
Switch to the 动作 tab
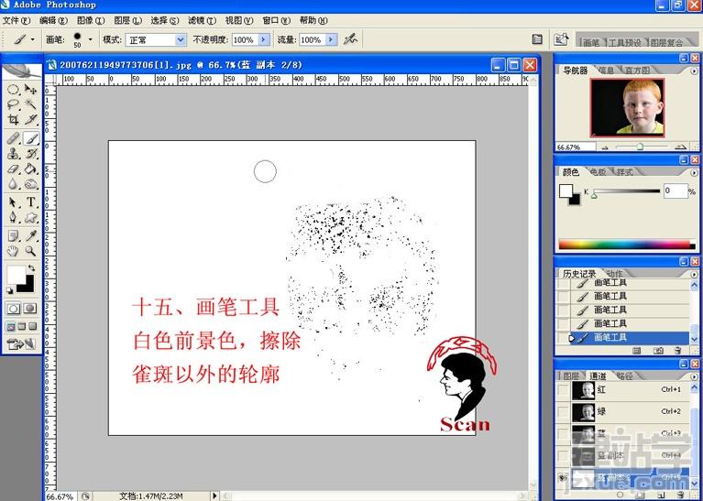[x=615, y=274]
